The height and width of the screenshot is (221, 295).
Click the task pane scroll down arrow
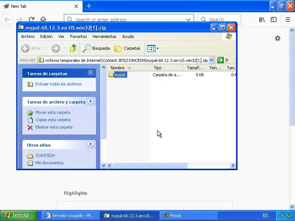[x=103, y=165]
